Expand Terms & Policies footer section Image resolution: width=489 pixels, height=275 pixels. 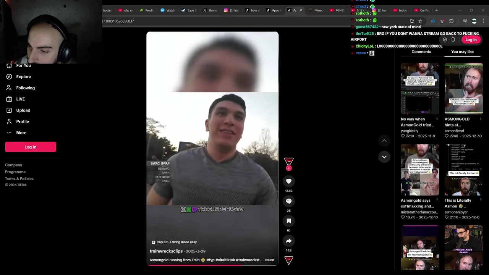(x=19, y=179)
